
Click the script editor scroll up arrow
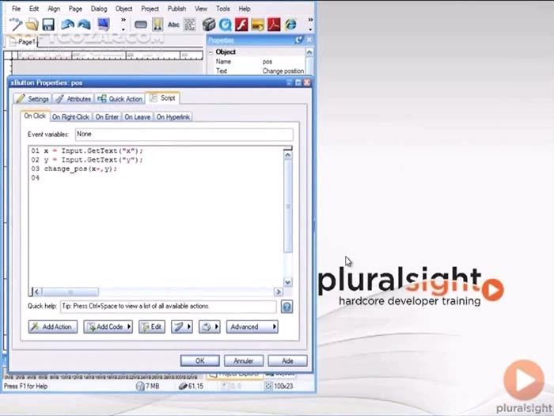288,155
